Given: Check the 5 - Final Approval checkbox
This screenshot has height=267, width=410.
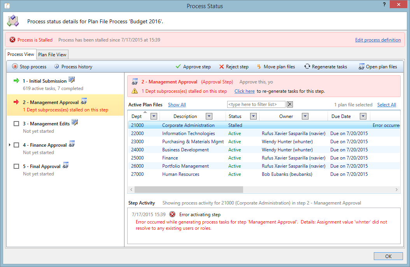Looking at the screenshot, I should click(x=16, y=166).
